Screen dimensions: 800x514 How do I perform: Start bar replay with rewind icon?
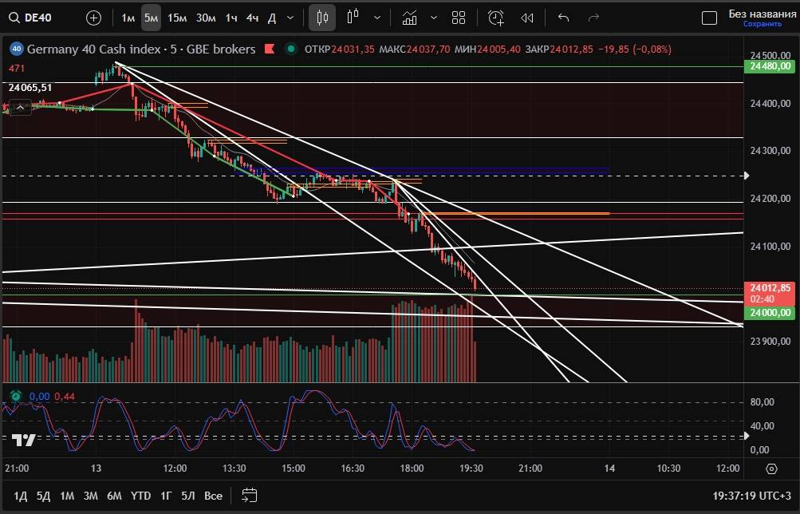(x=526, y=18)
